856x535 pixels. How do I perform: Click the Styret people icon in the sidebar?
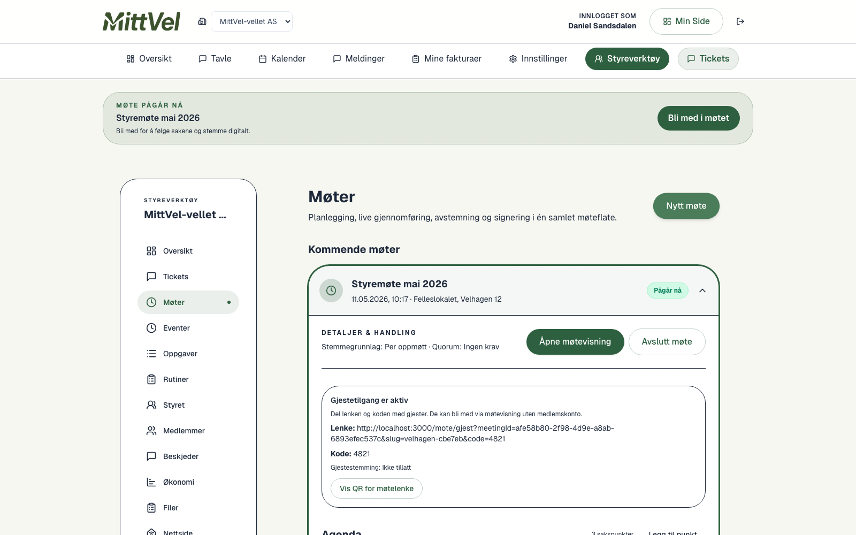(151, 405)
